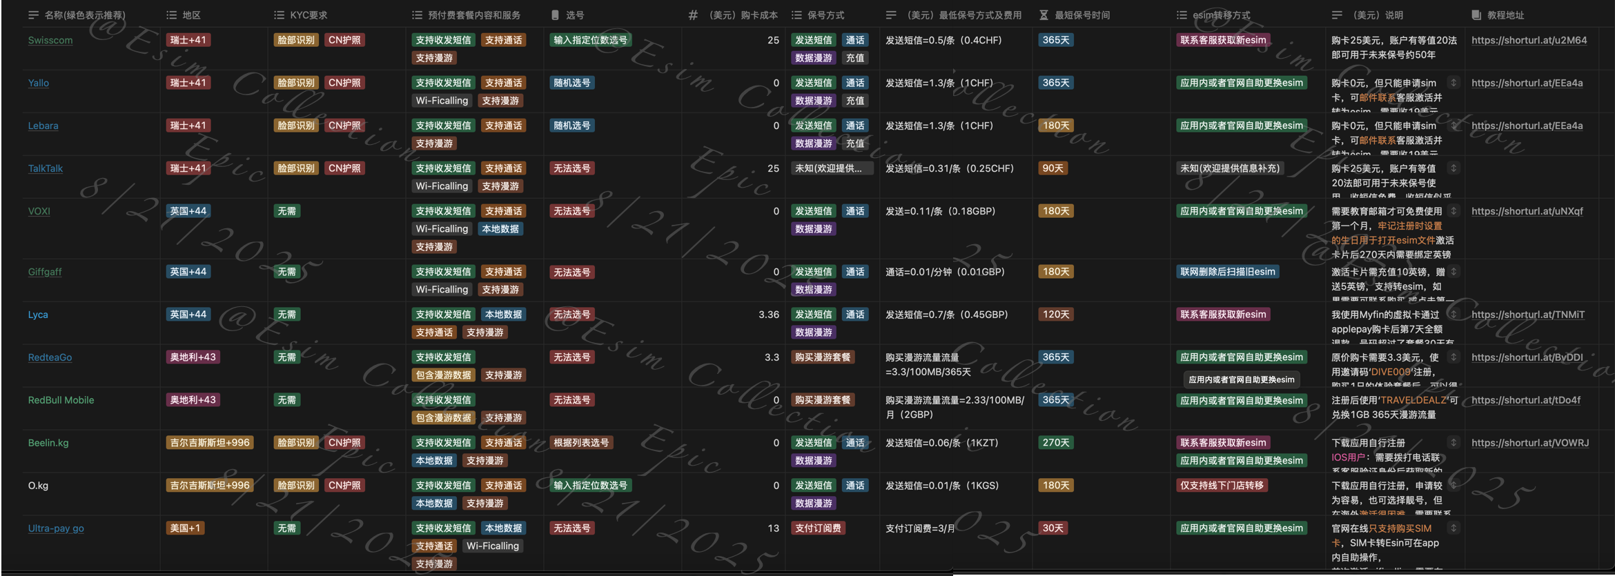This screenshot has height=576, width=1615.
Task: Open the VOXI entry
Action: [x=39, y=211]
